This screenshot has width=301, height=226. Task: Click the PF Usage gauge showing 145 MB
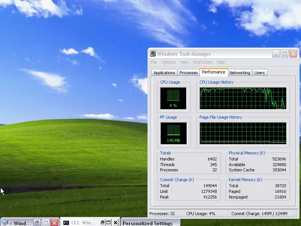[173, 133]
